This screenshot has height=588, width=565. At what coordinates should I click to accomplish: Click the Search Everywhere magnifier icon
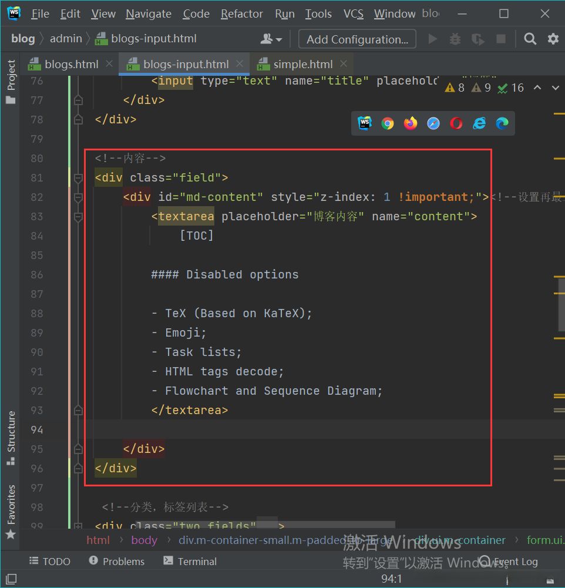click(x=530, y=39)
